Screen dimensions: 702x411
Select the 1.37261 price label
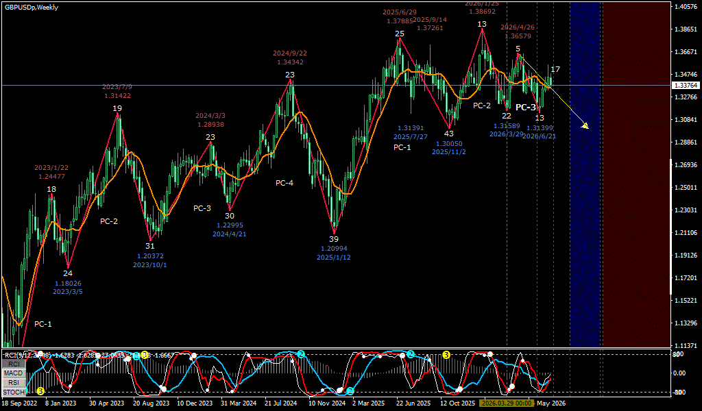(x=430, y=27)
